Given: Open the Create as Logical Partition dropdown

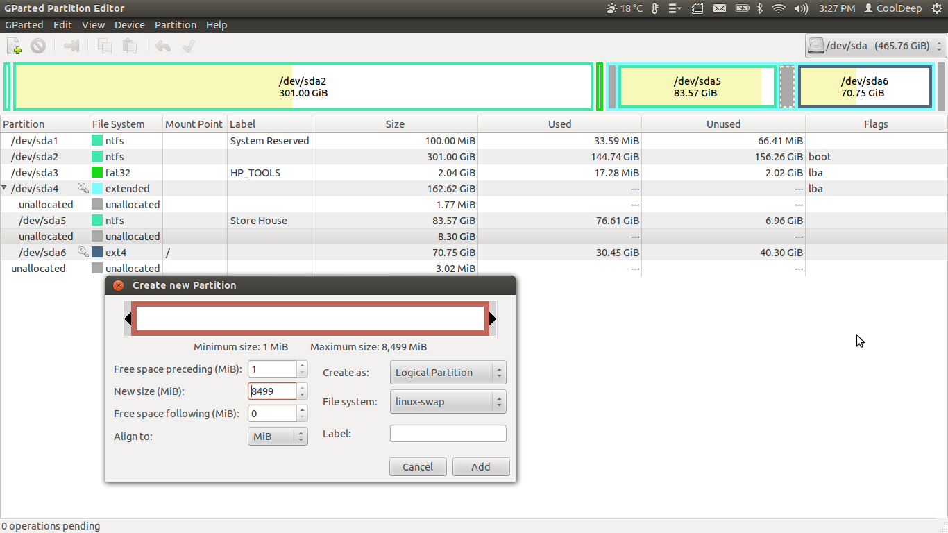Looking at the screenshot, I should [x=448, y=373].
